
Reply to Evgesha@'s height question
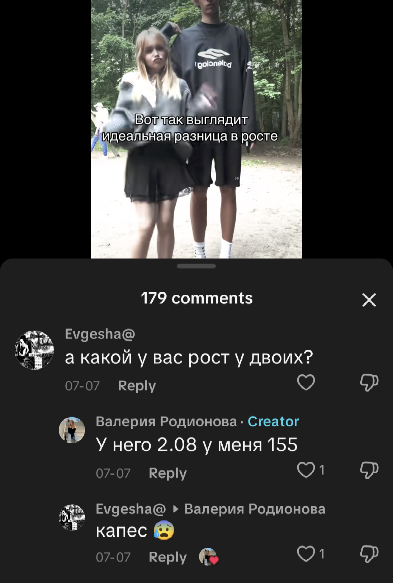pos(137,386)
